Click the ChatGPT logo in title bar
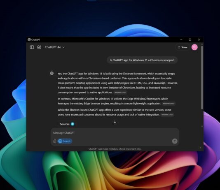The image size is (220, 190). 29,39
